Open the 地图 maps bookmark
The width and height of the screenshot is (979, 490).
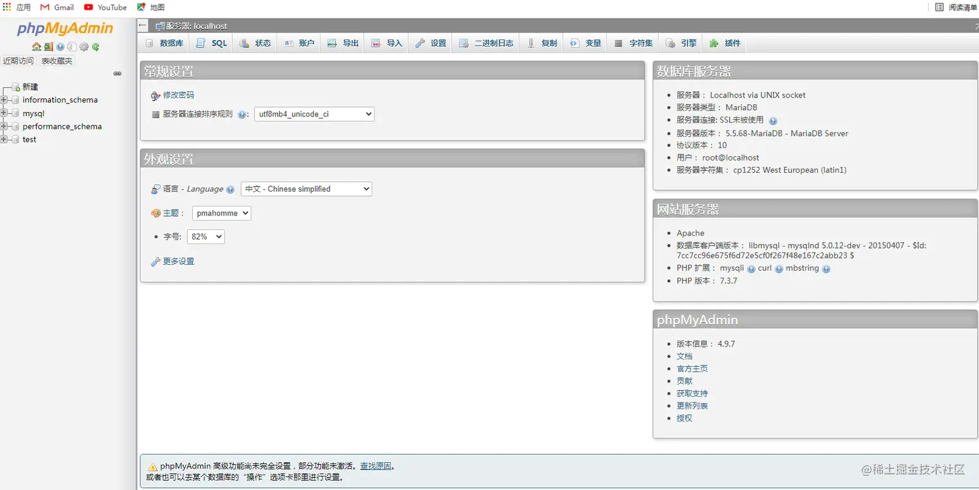click(x=151, y=7)
